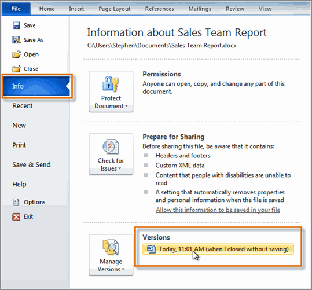Select Recent in the File menu
Viewport: 312px width, 290px height.
tap(22, 106)
